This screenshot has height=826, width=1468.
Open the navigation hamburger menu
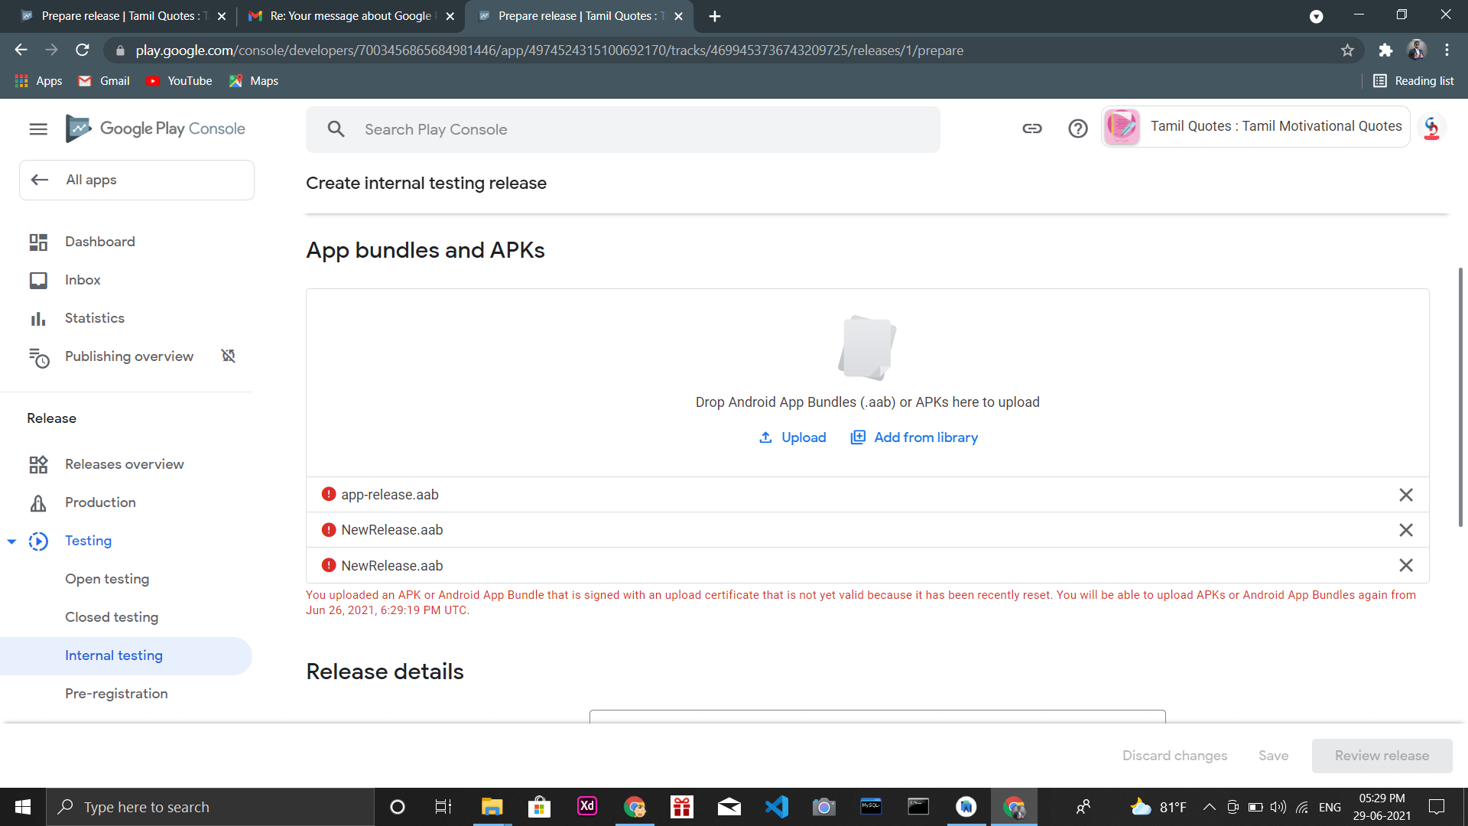point(38,128)
